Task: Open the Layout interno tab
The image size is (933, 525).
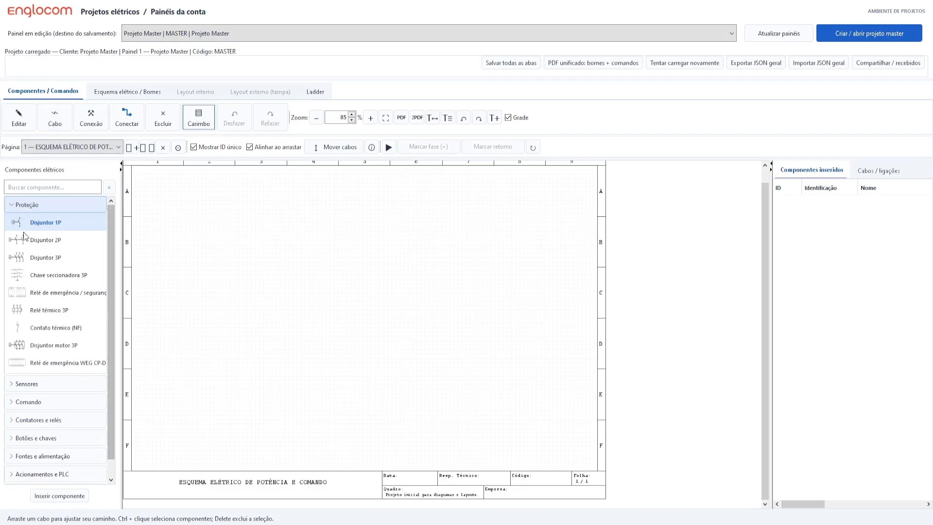Action: tap(195, 92)
